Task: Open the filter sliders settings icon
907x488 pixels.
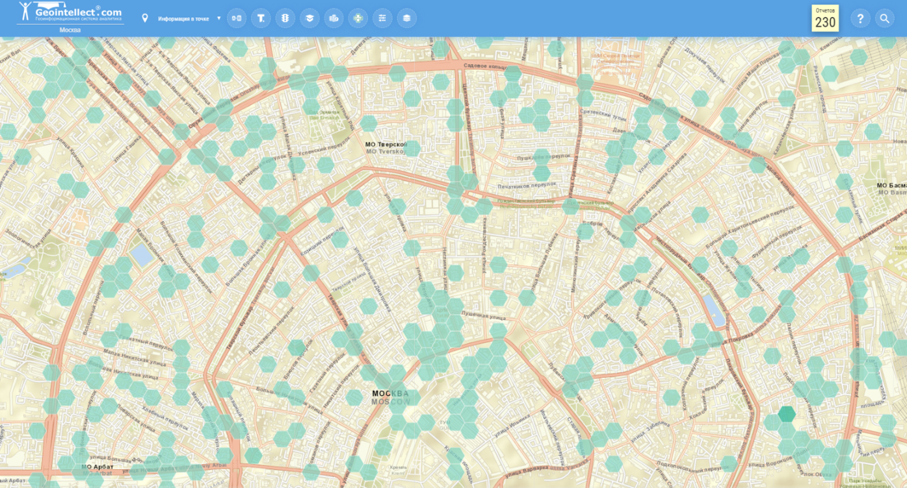Action: pyautogui.click(x=382, y=18)
